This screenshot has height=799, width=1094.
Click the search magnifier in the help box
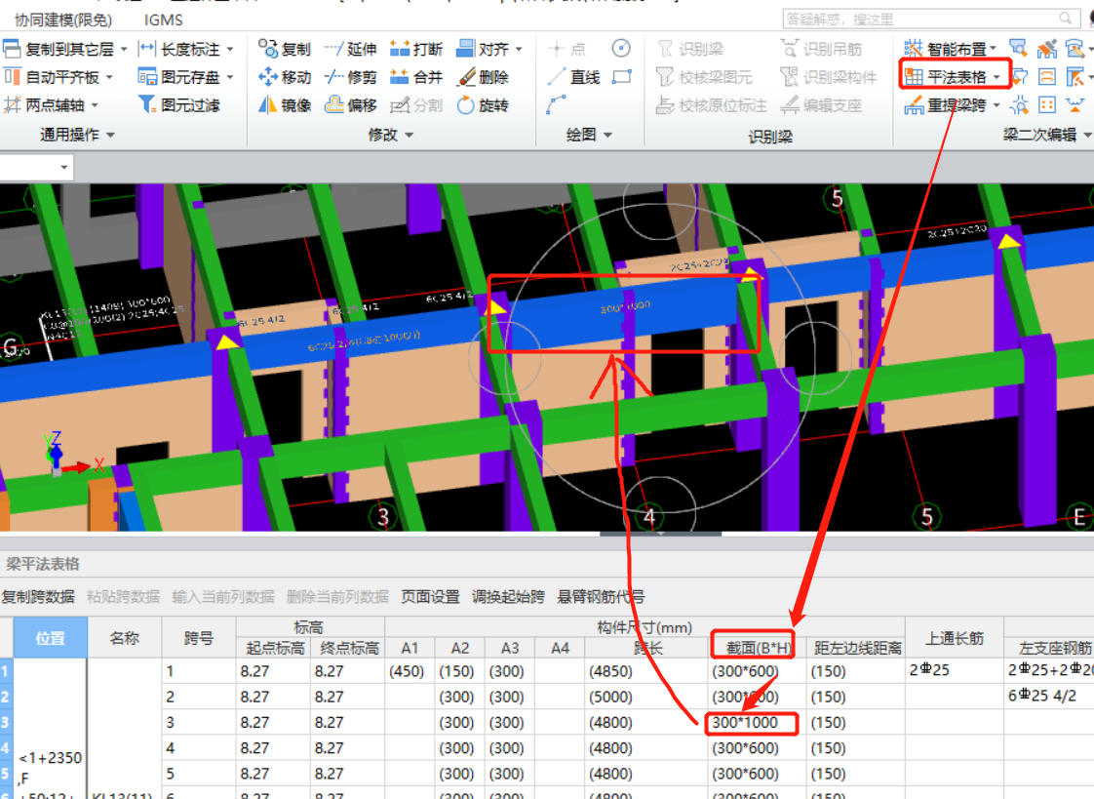1066,19
